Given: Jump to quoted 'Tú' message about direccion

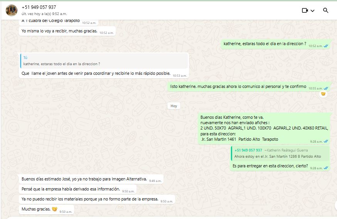Looking at the screenshot, I should [104, 61].
